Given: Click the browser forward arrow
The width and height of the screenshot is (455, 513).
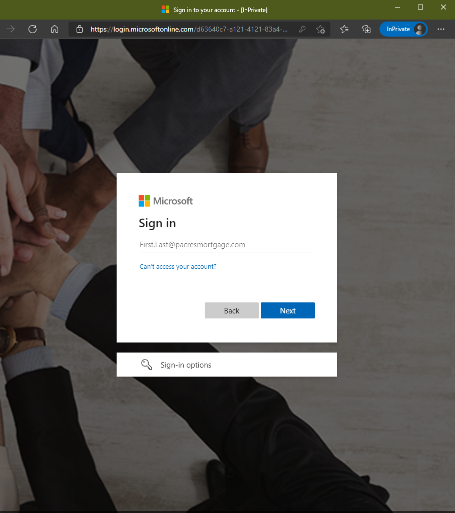Looking at the screenshot, I should 11,29.
